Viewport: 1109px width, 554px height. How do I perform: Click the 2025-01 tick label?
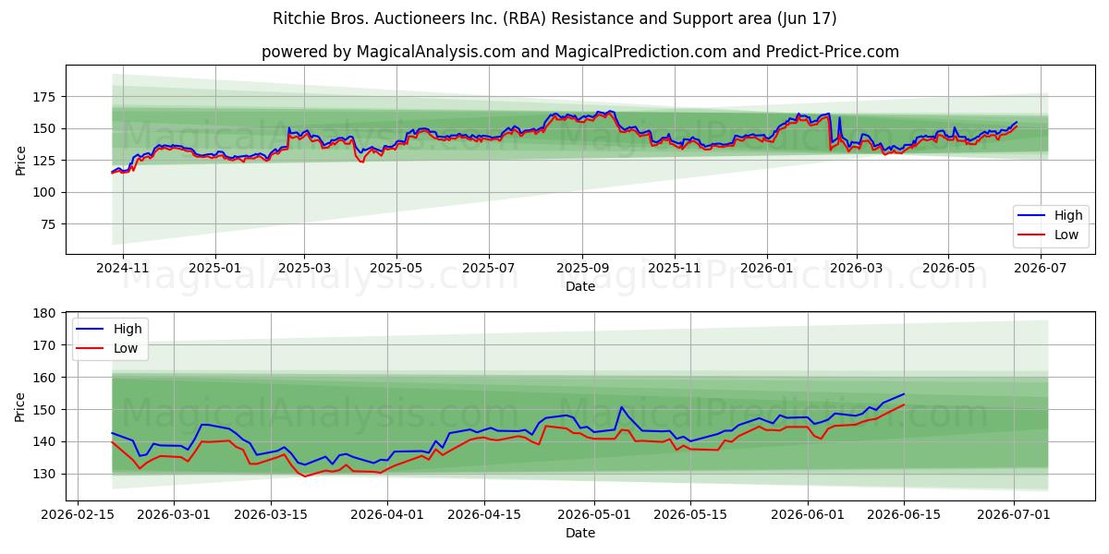[215, 268]
